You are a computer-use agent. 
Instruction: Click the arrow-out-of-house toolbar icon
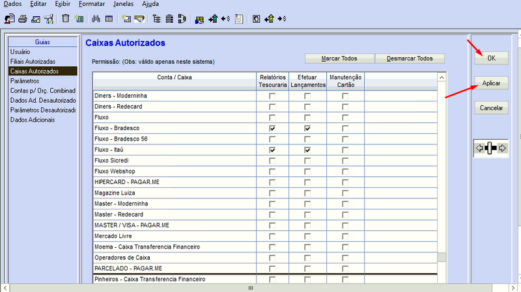tap(269, 19)
